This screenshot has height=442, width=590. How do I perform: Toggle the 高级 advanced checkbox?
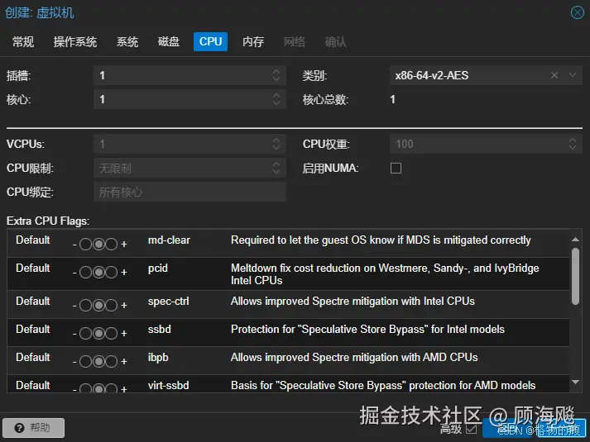pos(471,429)
